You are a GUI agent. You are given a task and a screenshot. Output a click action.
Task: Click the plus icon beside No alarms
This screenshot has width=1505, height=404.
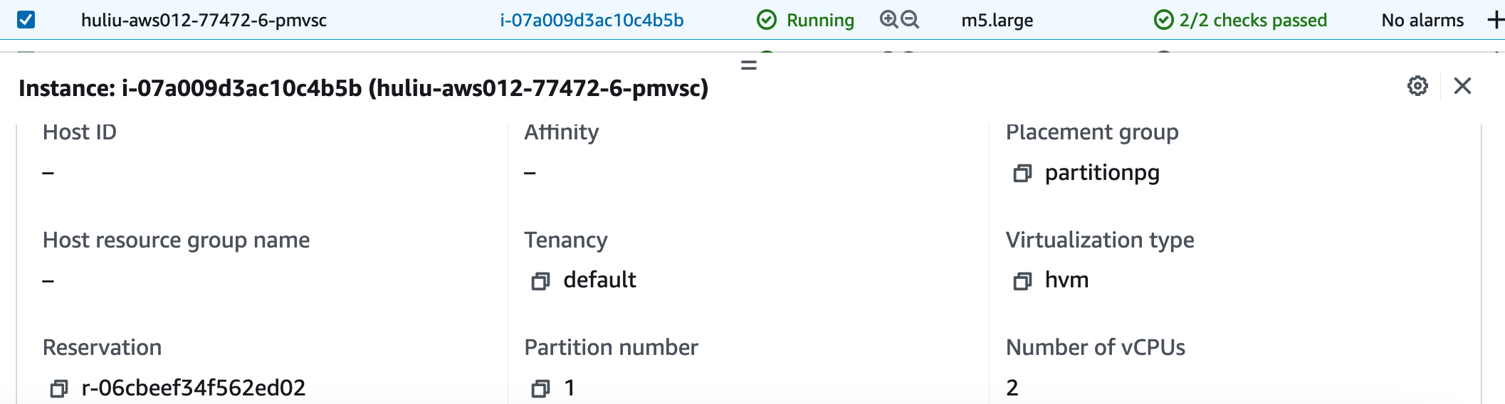(1495, 20)
